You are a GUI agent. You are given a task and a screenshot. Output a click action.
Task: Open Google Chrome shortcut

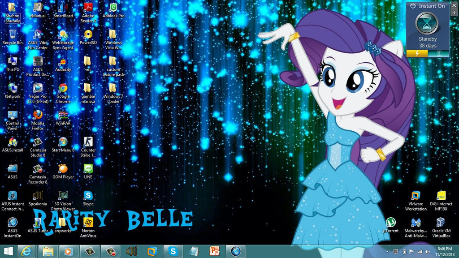point(62,88)
